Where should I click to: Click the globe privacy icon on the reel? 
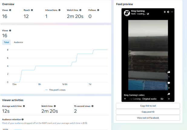pos(148,14)
